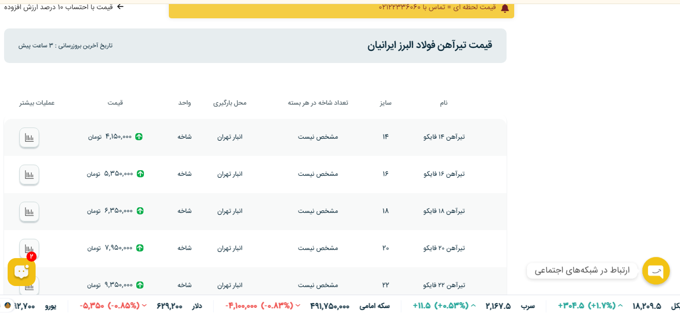
Task: Open the yellow chat widget with badge
Action: 21,272
